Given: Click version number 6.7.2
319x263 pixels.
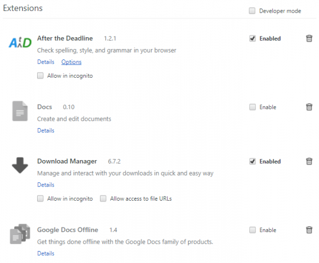Looking at the screenshot, I should (x=114, y=161).
